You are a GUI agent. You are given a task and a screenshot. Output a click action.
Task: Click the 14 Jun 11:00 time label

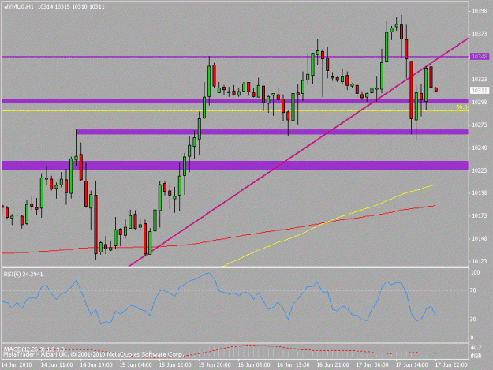pyautogui.click(x=57, y=365)
